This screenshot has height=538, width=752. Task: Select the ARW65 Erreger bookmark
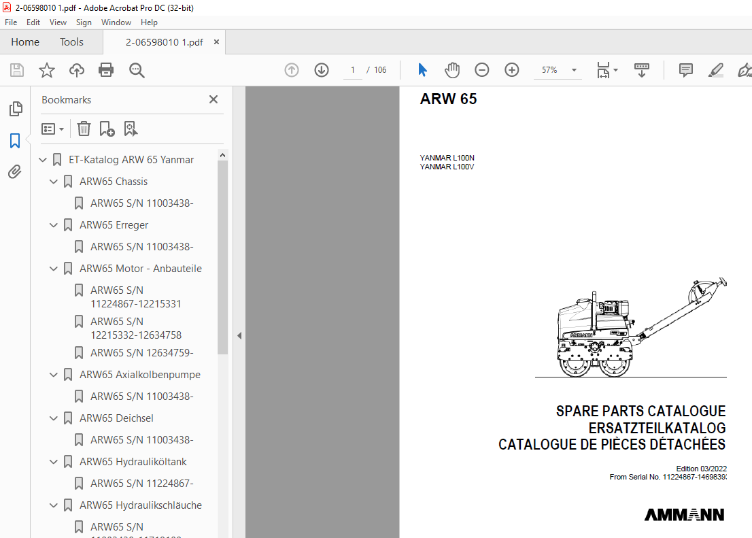point(114,225)
